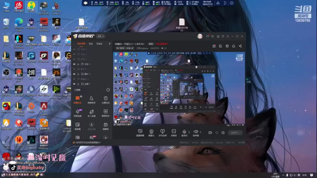Select the 全屏 1 layer row
Screen dimensions: 317x178
[x=92, y=84]
